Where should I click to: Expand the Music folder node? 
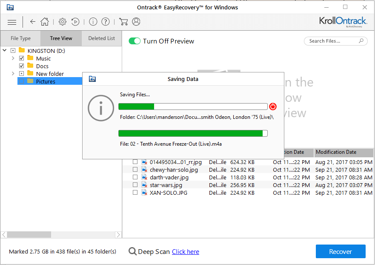click(x=13, y=58)
